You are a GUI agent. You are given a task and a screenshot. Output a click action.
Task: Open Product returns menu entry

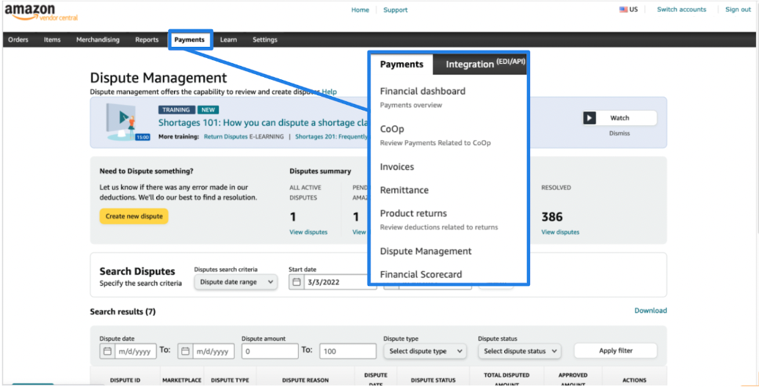413,213
